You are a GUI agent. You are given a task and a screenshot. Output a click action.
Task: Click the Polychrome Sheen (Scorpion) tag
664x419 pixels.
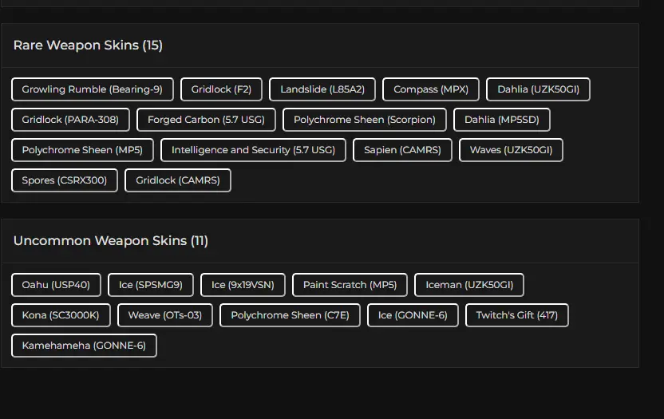364,120
